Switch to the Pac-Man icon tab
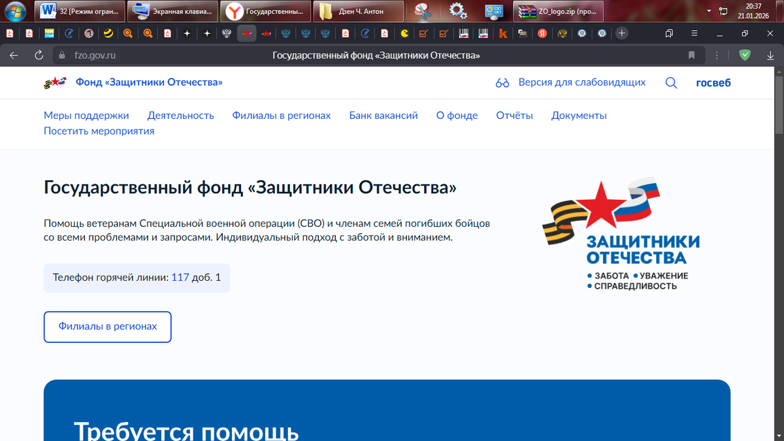The width and height of the screenshot is (784, 441). pyautogui.click(x=404, y=33)
